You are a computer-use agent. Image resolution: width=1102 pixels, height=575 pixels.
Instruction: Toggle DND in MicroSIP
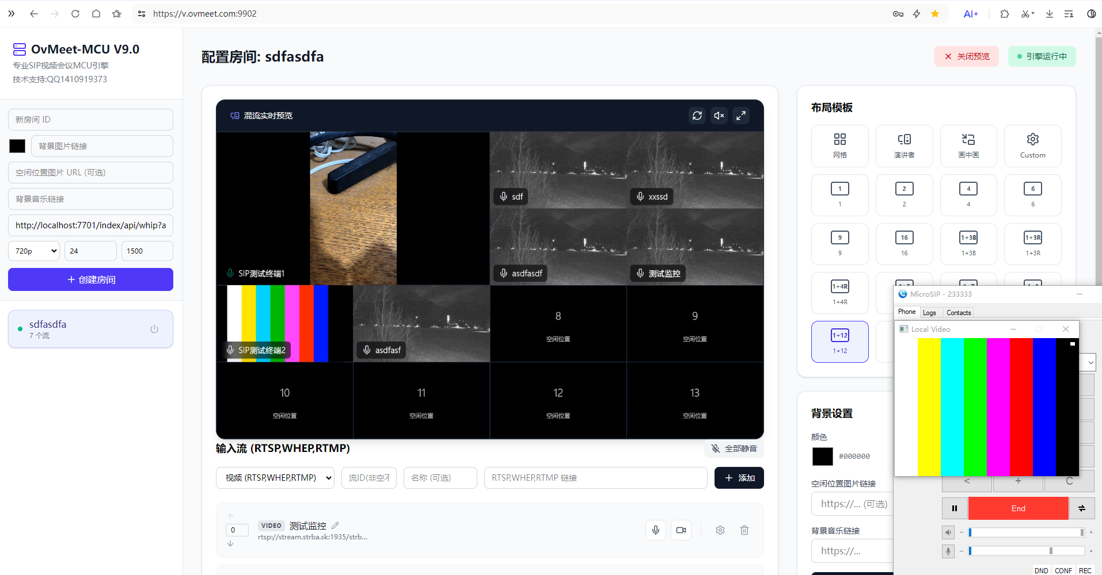click(1041, 570)
